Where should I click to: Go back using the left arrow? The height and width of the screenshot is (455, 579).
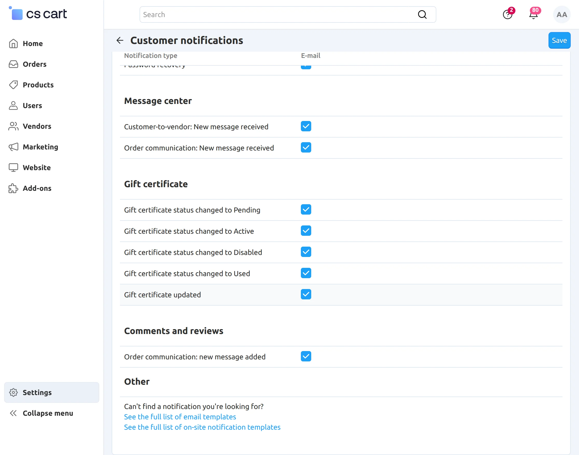point(120,40)
